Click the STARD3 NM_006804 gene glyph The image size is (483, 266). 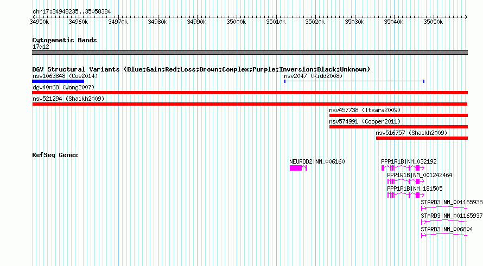(x=444, y=236)
